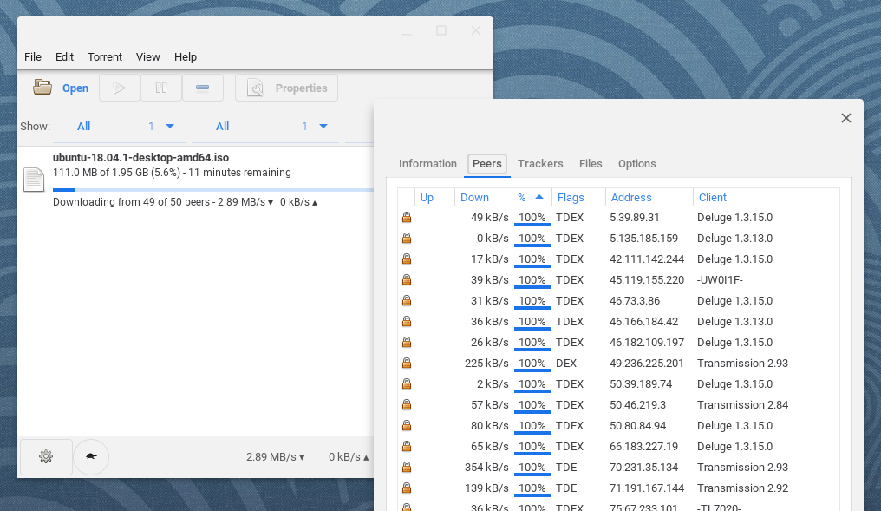881x511 pixels.
Task: Expand the first Show filter All dropdown
Action: (x=119, y=127)
